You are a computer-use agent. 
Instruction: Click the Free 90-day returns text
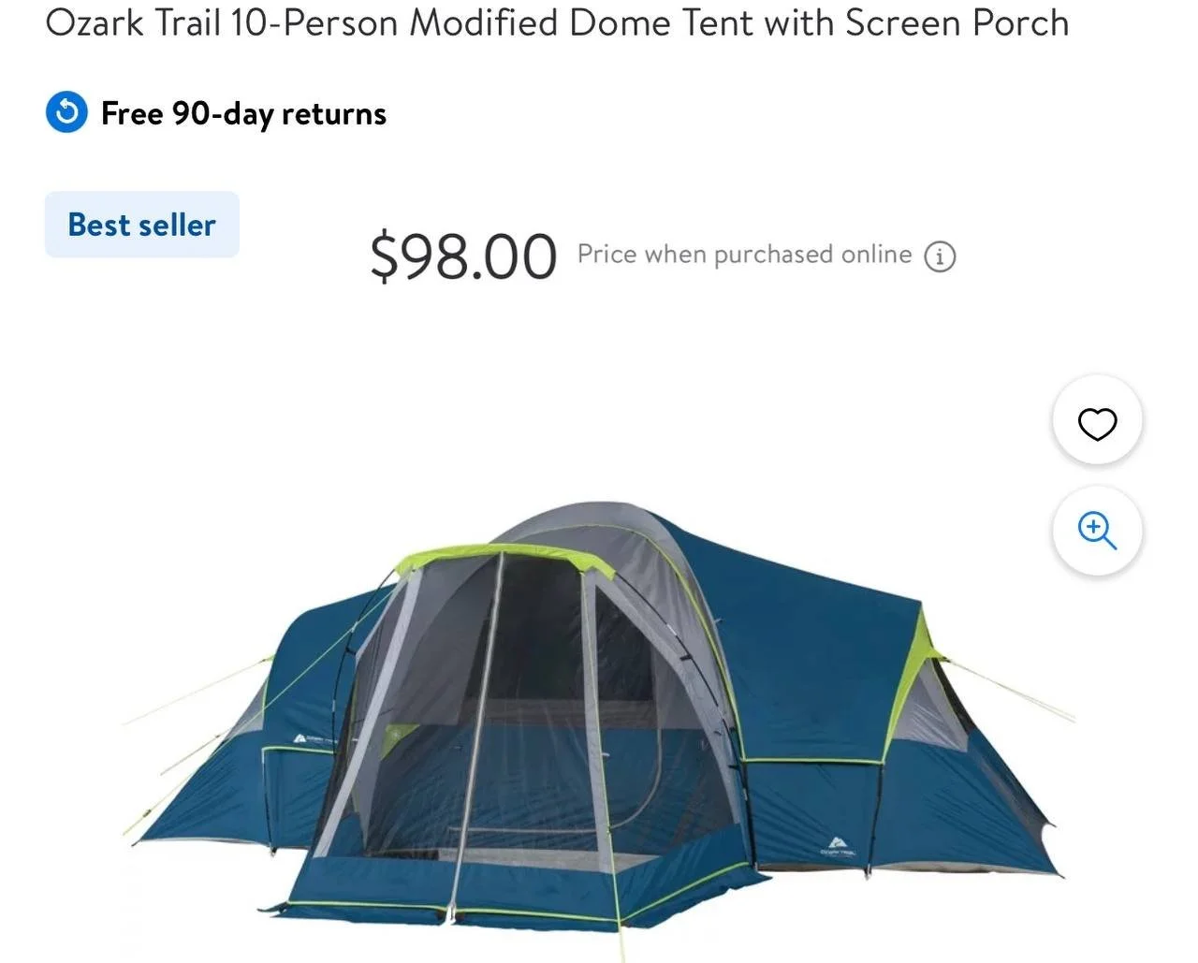[243, 113]
